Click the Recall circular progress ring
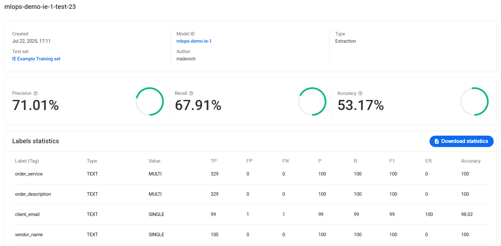This screenshot has height=246, width=501. pyautogui.click(x=312, y=101)
